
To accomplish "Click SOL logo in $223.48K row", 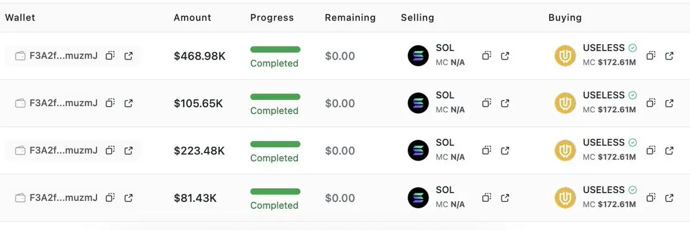I will point(418,150).
